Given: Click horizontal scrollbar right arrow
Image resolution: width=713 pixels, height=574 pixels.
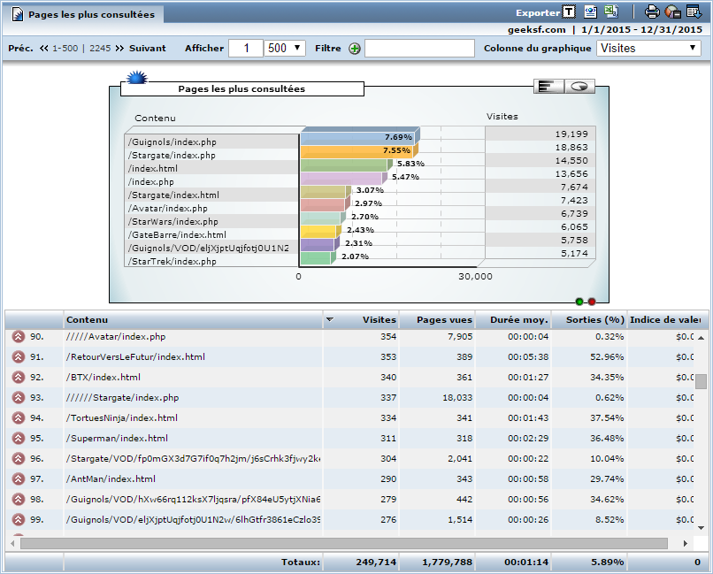Looking at the screenshot, I should coord(686,543).
